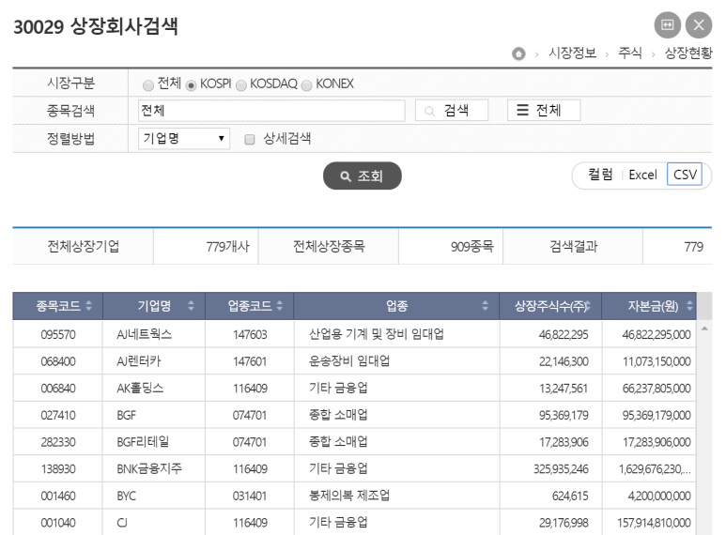
Task: Click industry code 147603
Action: pyautogui.click(x=250, y=334)
